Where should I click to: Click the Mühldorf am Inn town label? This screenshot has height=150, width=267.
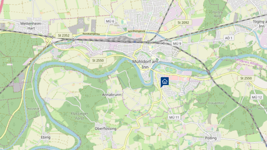pos(145,64)
